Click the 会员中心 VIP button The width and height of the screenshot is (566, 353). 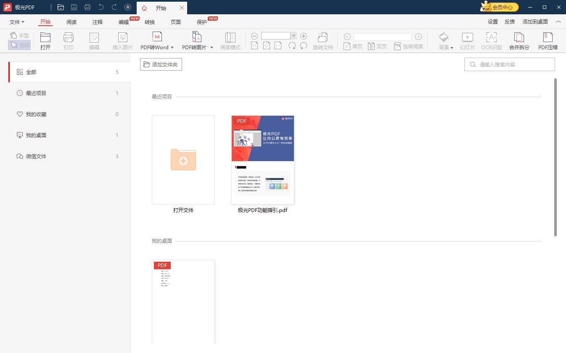click(x=500, y=7)
